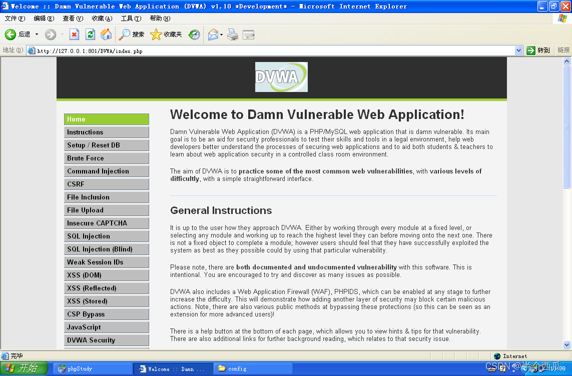Viewport: 572px width, 376px height.
Task: Open the File Inclusion module
Action: click(107, 197)
